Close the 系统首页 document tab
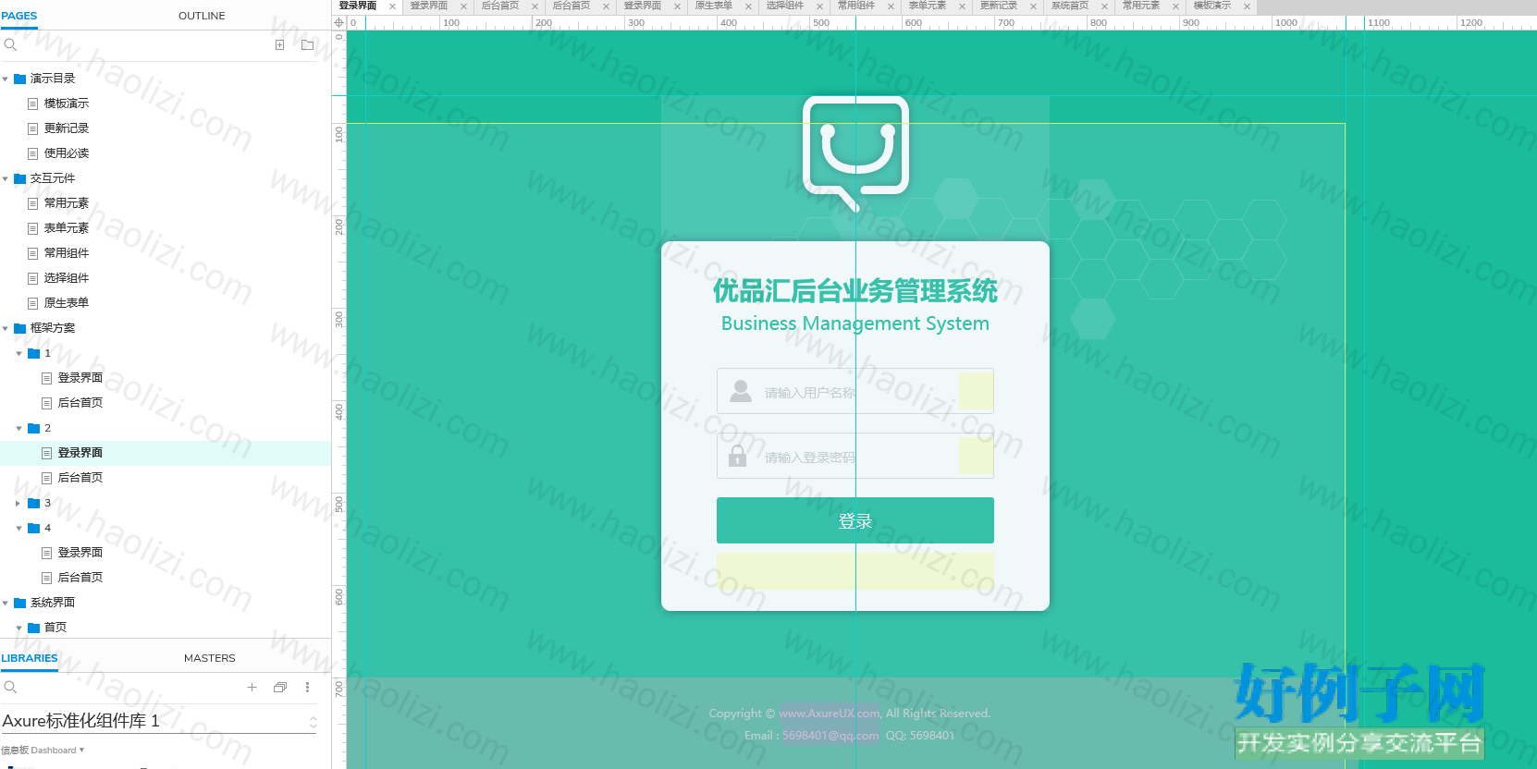Viewport: 1537px width, 769px height. pos(1104,6)
